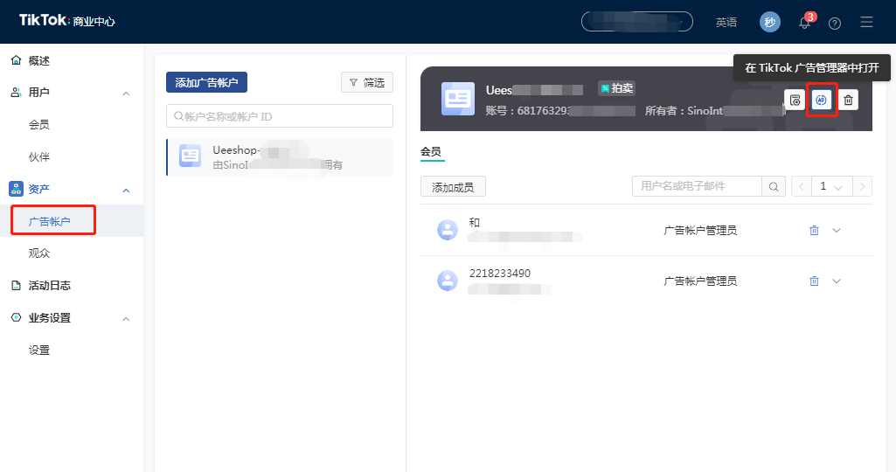This screenshot has width=896, height=472.
Task: Click the user avatar in the header
Action: coord(770,22)
